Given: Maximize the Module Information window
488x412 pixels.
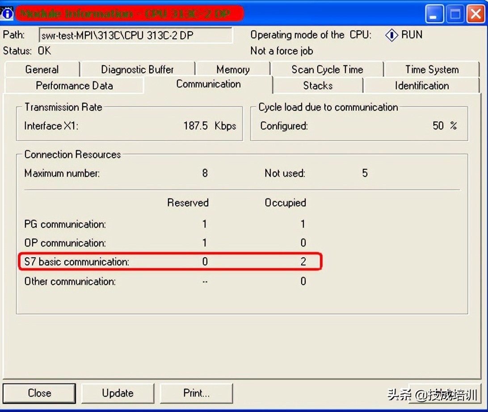Looking at the screenshot, I should point(455,13).
